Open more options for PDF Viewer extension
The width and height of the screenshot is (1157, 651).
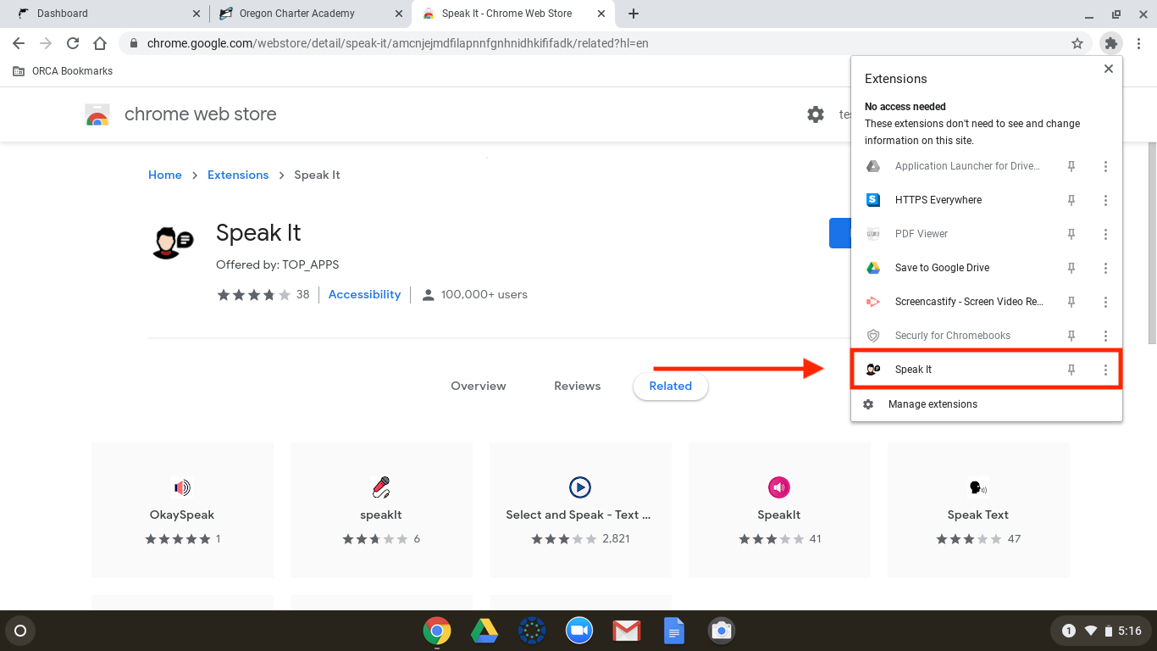pos(1105,234)
